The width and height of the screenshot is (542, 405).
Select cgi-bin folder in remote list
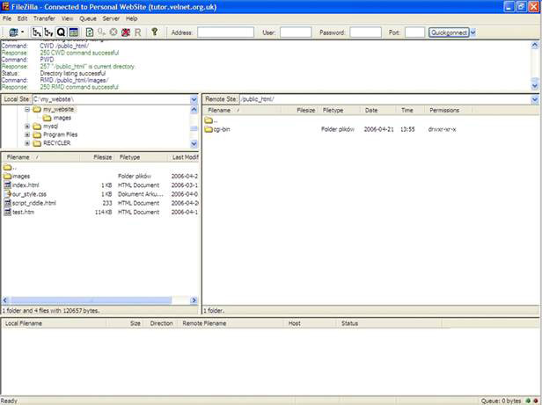221,129
